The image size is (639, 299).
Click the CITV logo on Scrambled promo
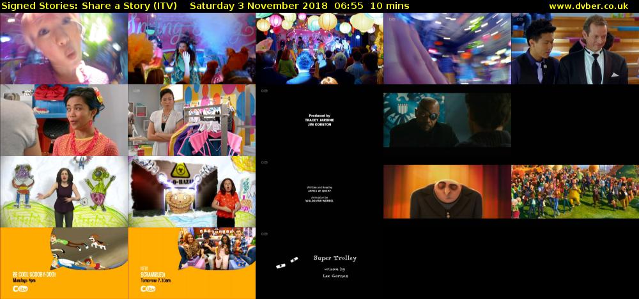[x=150, y=289]
